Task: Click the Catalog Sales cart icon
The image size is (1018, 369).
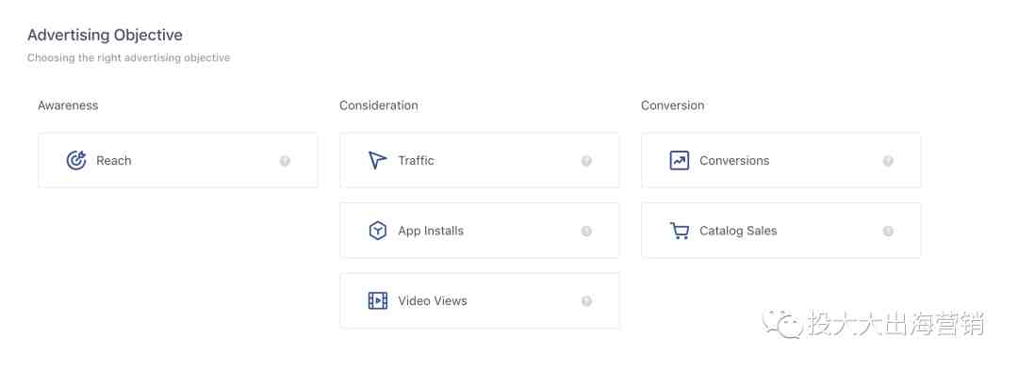Action: tap(679, 231)
